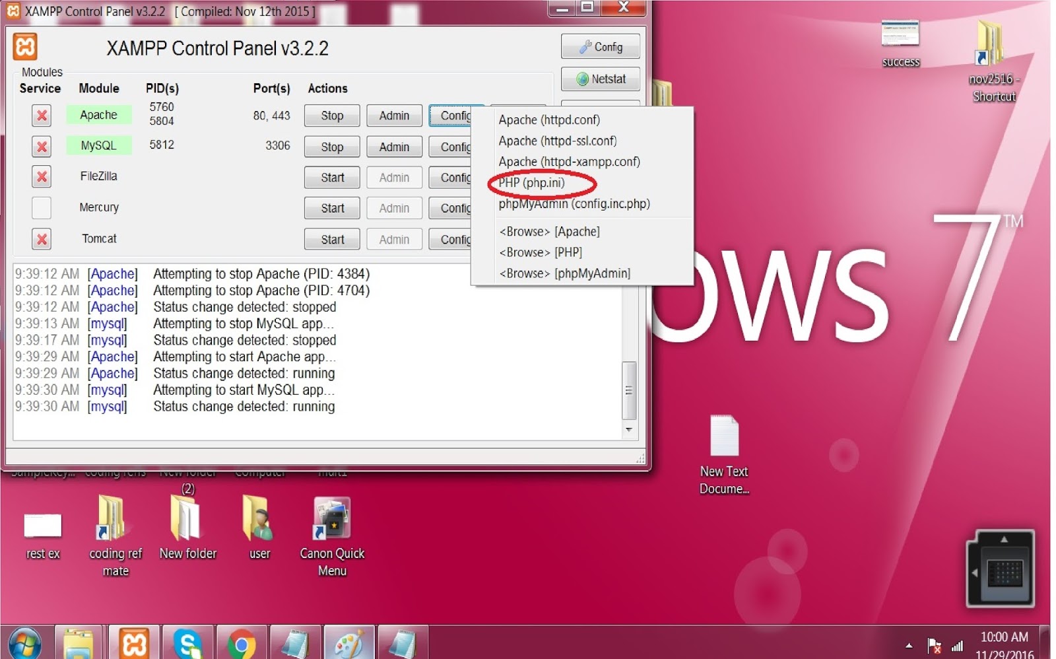Screen dimensions: 1056x659
Task: Open Netstat from the control panel
Action: coord(601,79)
